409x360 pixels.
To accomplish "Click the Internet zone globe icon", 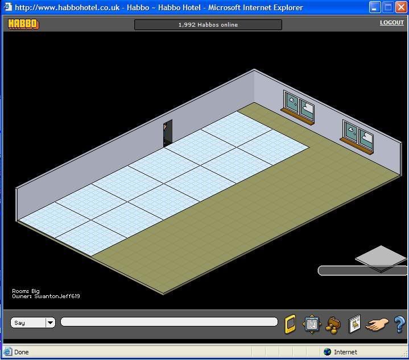I will (x=327, y=352).
